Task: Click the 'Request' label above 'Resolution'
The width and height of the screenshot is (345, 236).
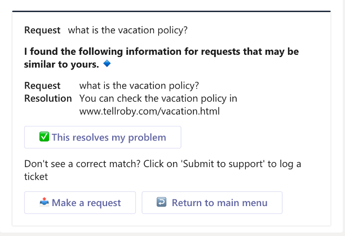Action: (x=42, y=85)
